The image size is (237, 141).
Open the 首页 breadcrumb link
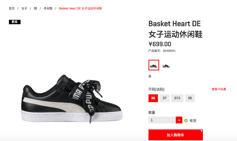click(12, 9)
